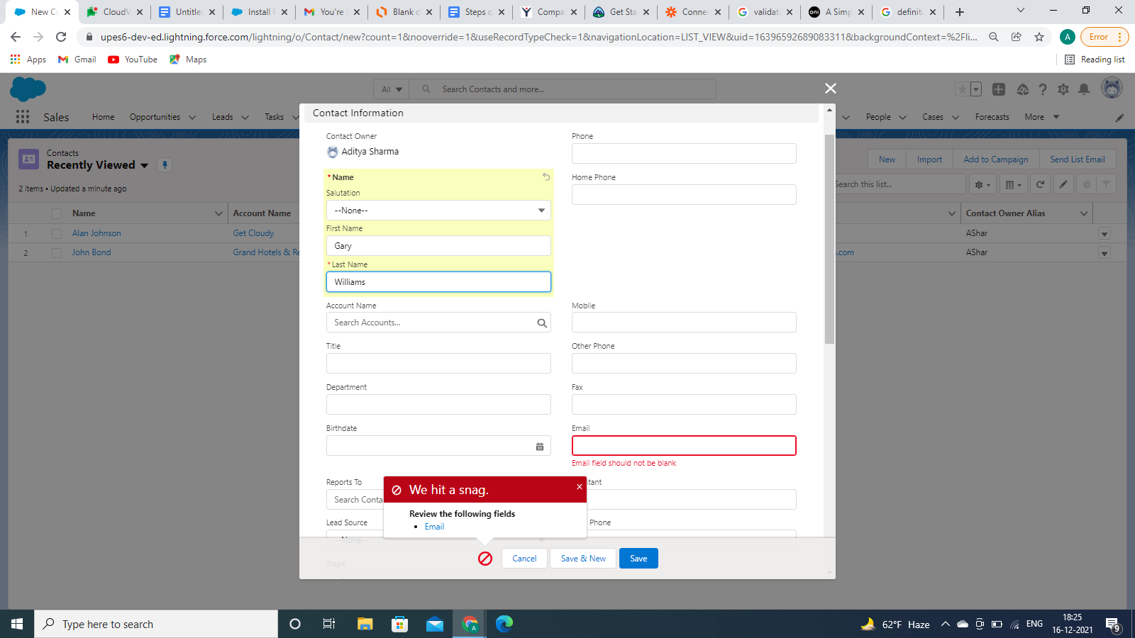The width and height of the screenshot is (1135, 638).
Task: Open row actions for John Bond
Action: tap(1104, 253)
